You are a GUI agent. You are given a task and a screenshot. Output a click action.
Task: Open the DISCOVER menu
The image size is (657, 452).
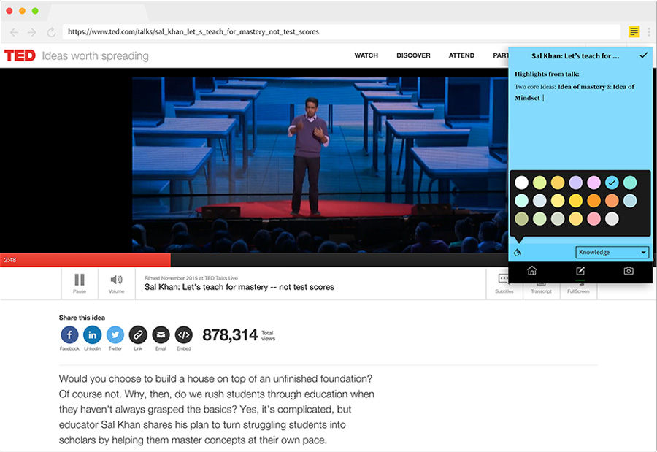[x=413, y=55]
